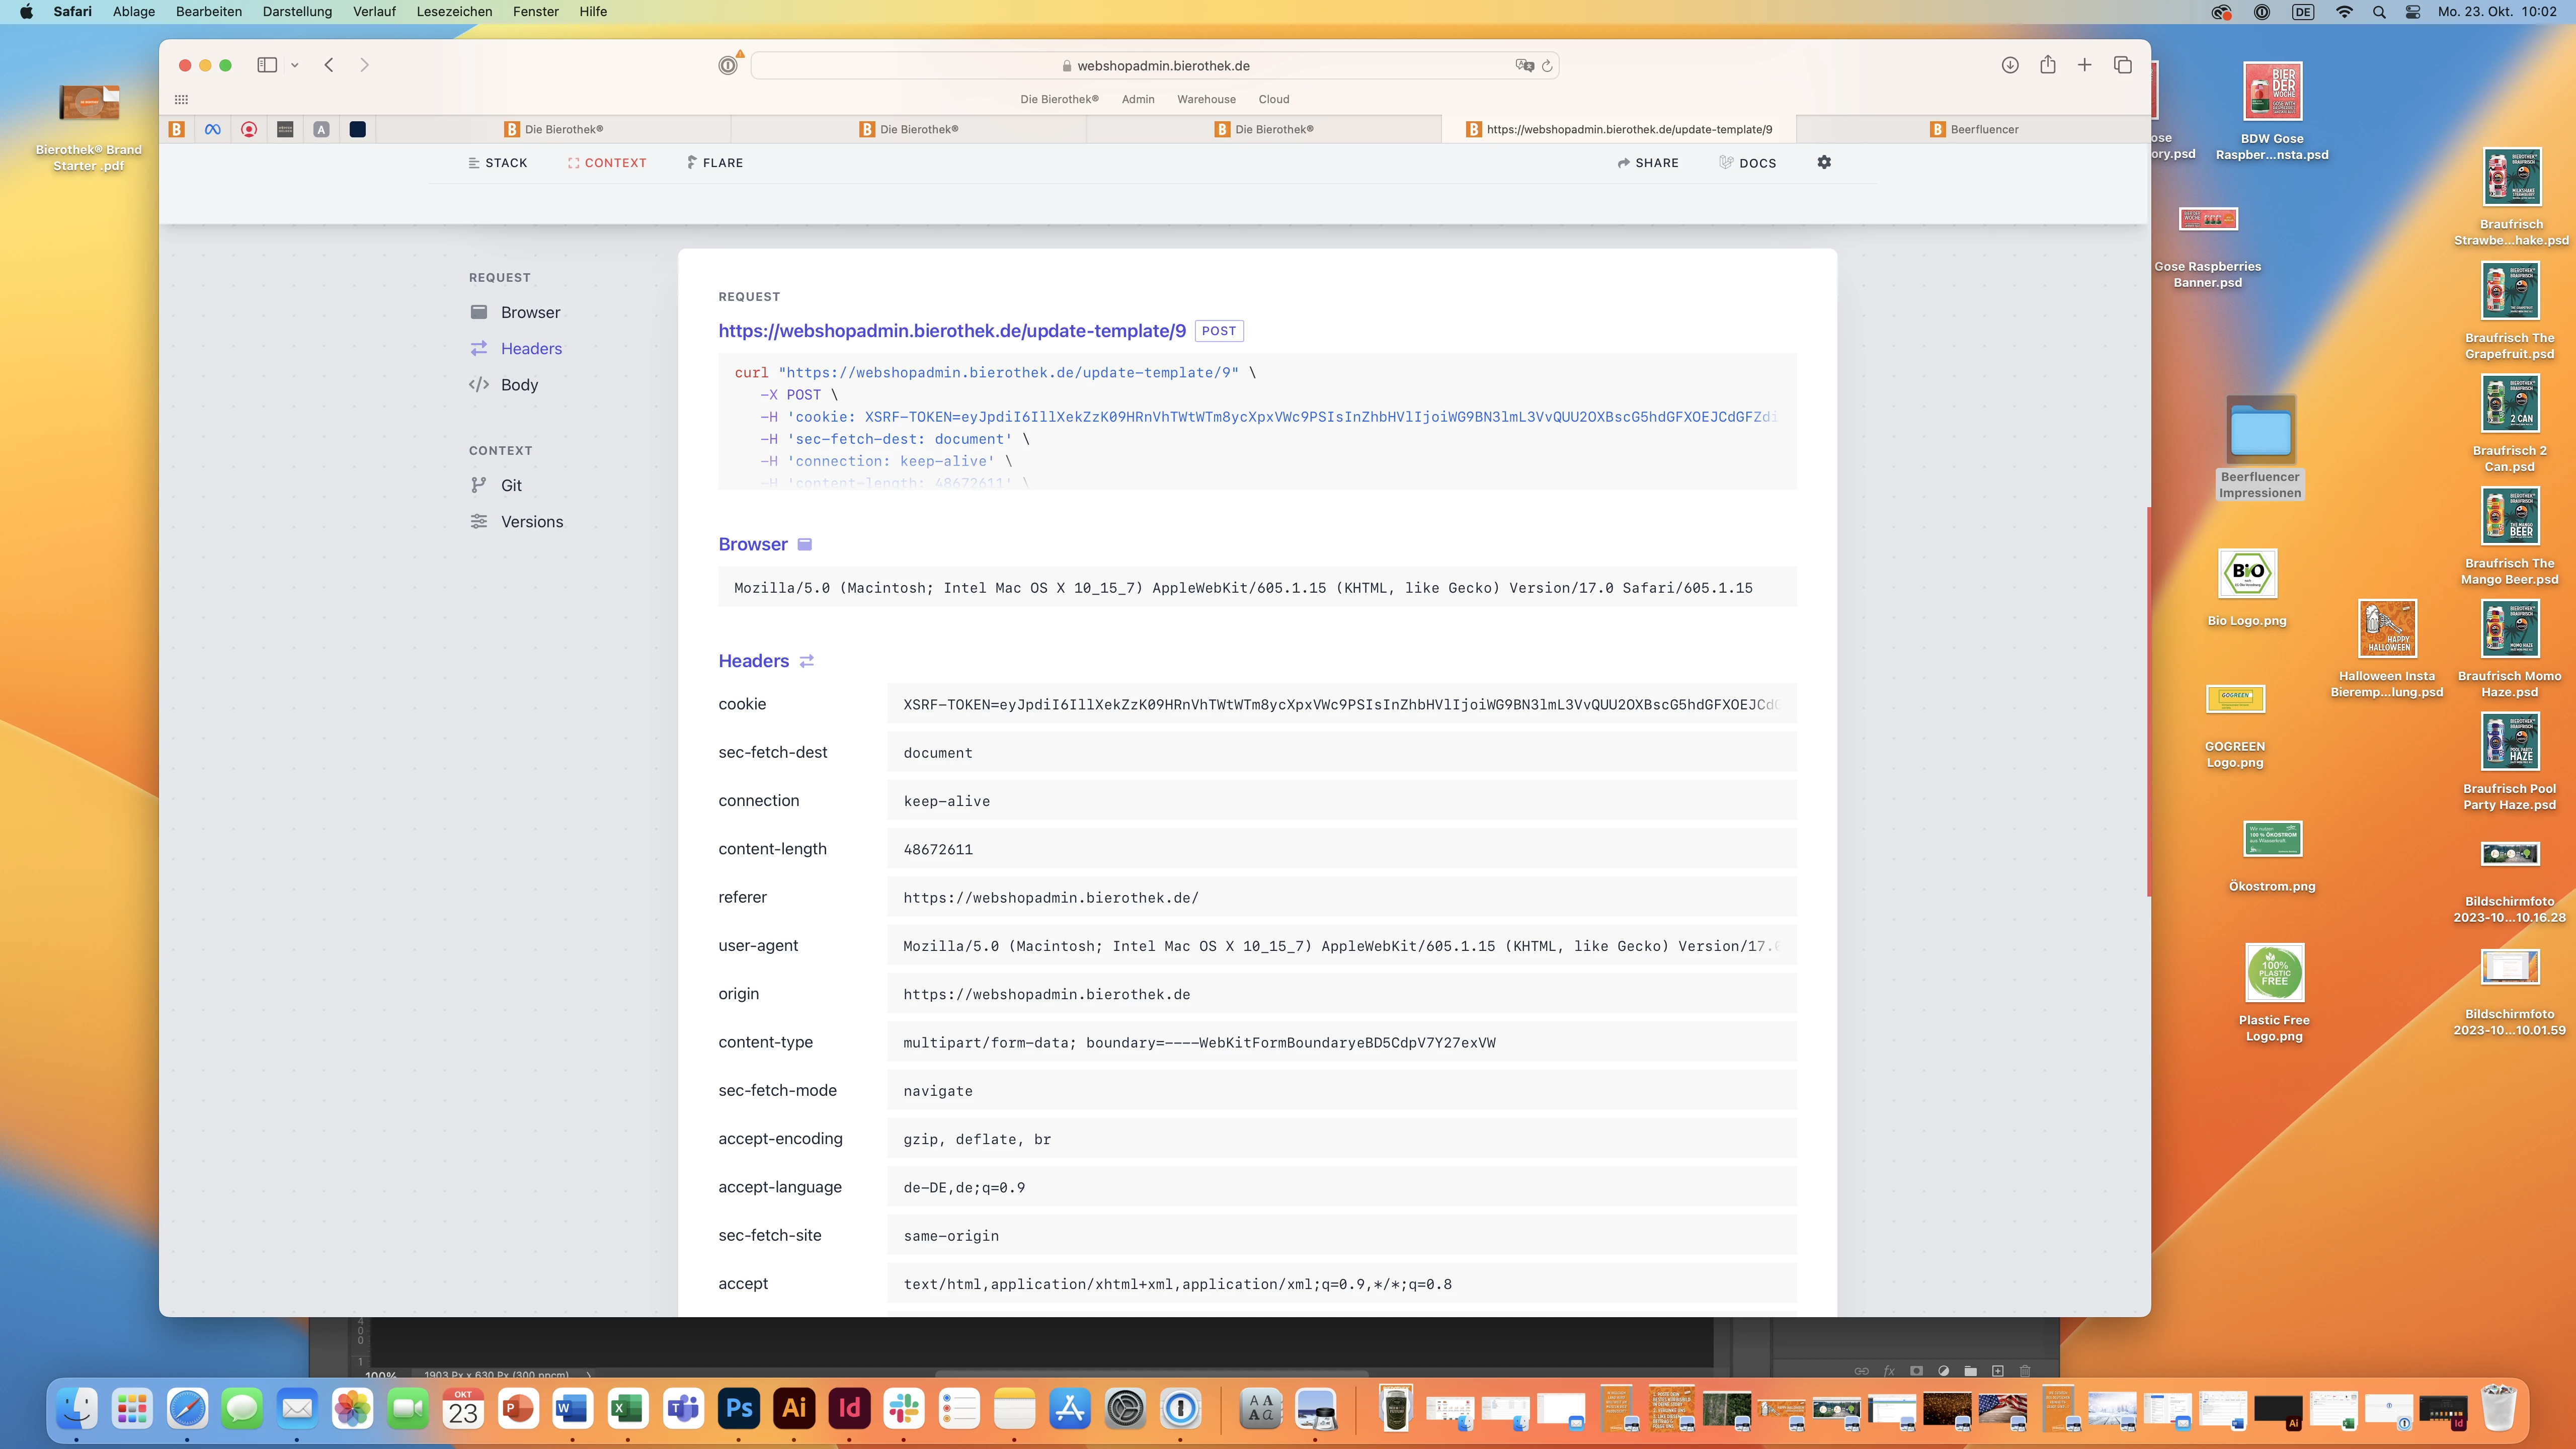Image resolution: width=2576 pixels, height=1449 pixels.
Task: Open the Lesezeichen menu
Action: click(454, 11)
